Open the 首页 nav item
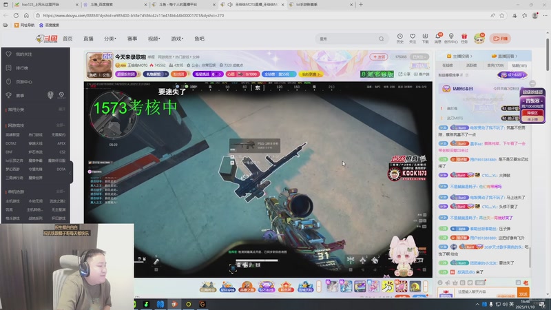 67,39
